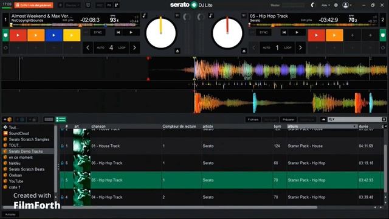
Task: Jump deck 1 to the previous track start
Action: pos(119,32)
